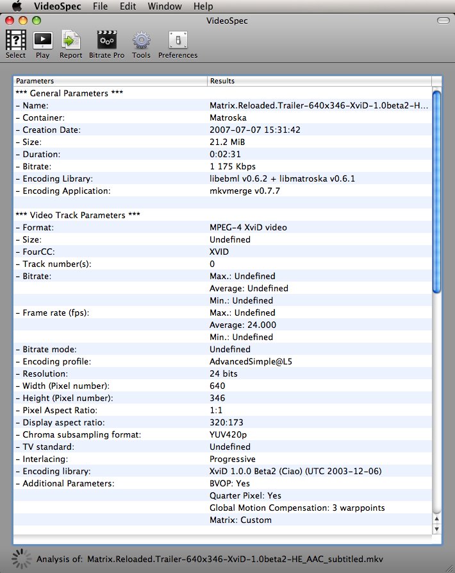The height and width of the screenshot is (573, 455).
Task: Click display aspect ratio 320:173
Action: [226, 422]
